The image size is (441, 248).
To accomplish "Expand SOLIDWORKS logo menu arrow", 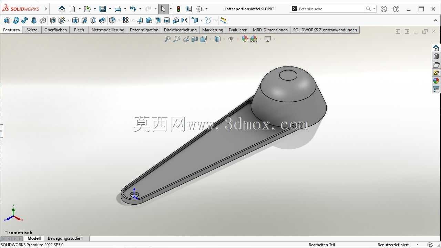I will click(x=46, y=9).
